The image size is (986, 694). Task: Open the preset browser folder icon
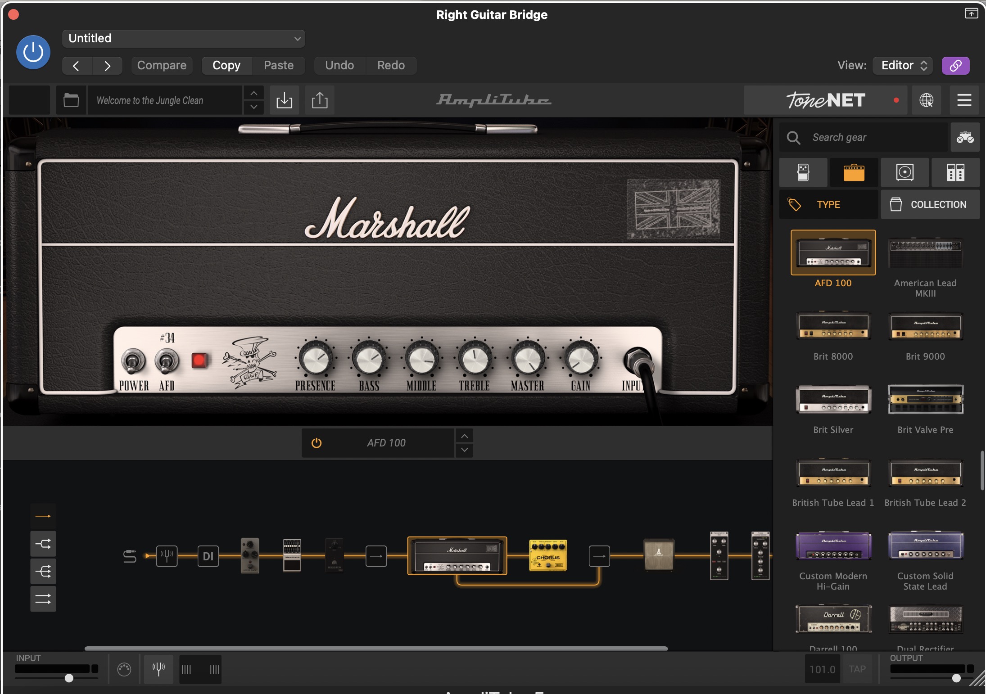[71, 100]
